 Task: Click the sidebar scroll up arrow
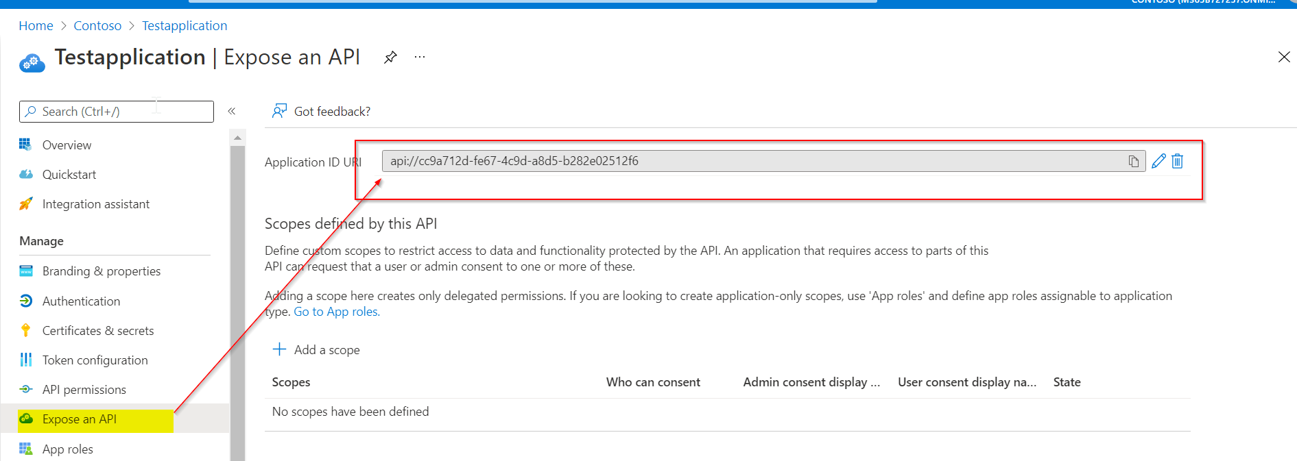[x=237, y=138]
